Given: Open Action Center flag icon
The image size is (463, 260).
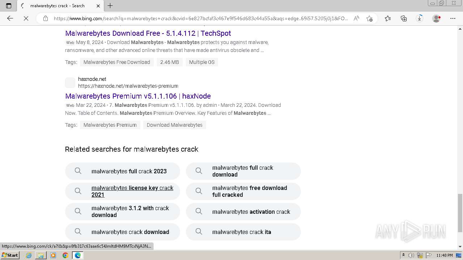Looking at the screenshot, I should tap(429, 255).
